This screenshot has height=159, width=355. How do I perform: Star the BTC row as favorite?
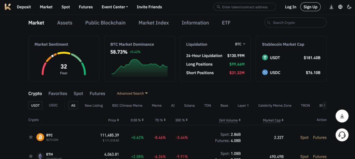pyautogui.click(x=31, y=137)
